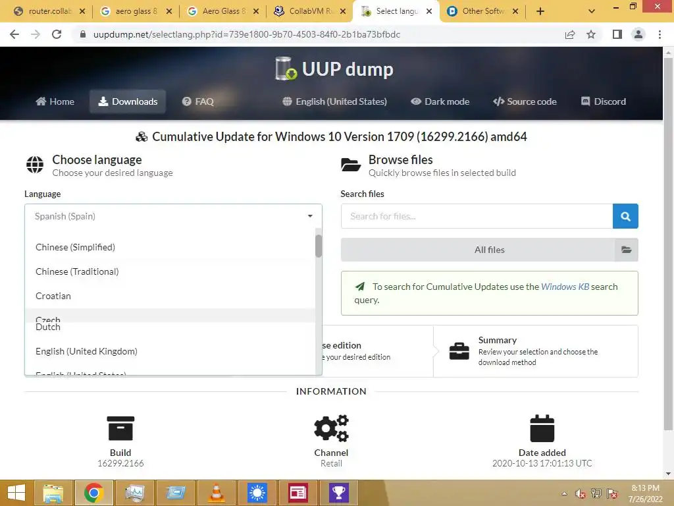
Task: Click the Build box icon
Action: [120, 428]
